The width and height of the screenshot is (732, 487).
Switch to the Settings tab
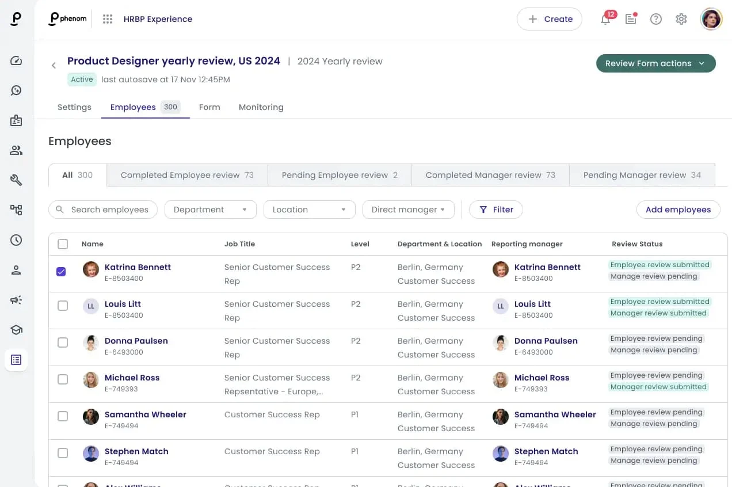tap(74, 107)
